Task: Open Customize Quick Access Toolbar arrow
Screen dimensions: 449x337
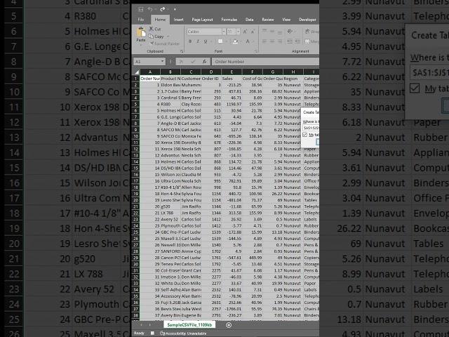Action: pyautogui.click(x=175, y=9)
